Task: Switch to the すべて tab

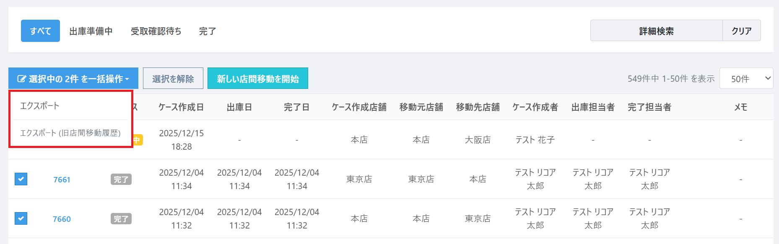Action: coord(40,31)
